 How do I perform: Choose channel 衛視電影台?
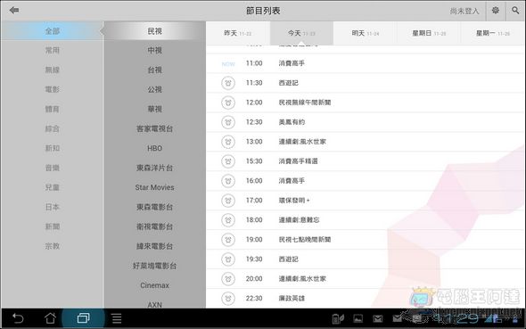tap(154, 226)
